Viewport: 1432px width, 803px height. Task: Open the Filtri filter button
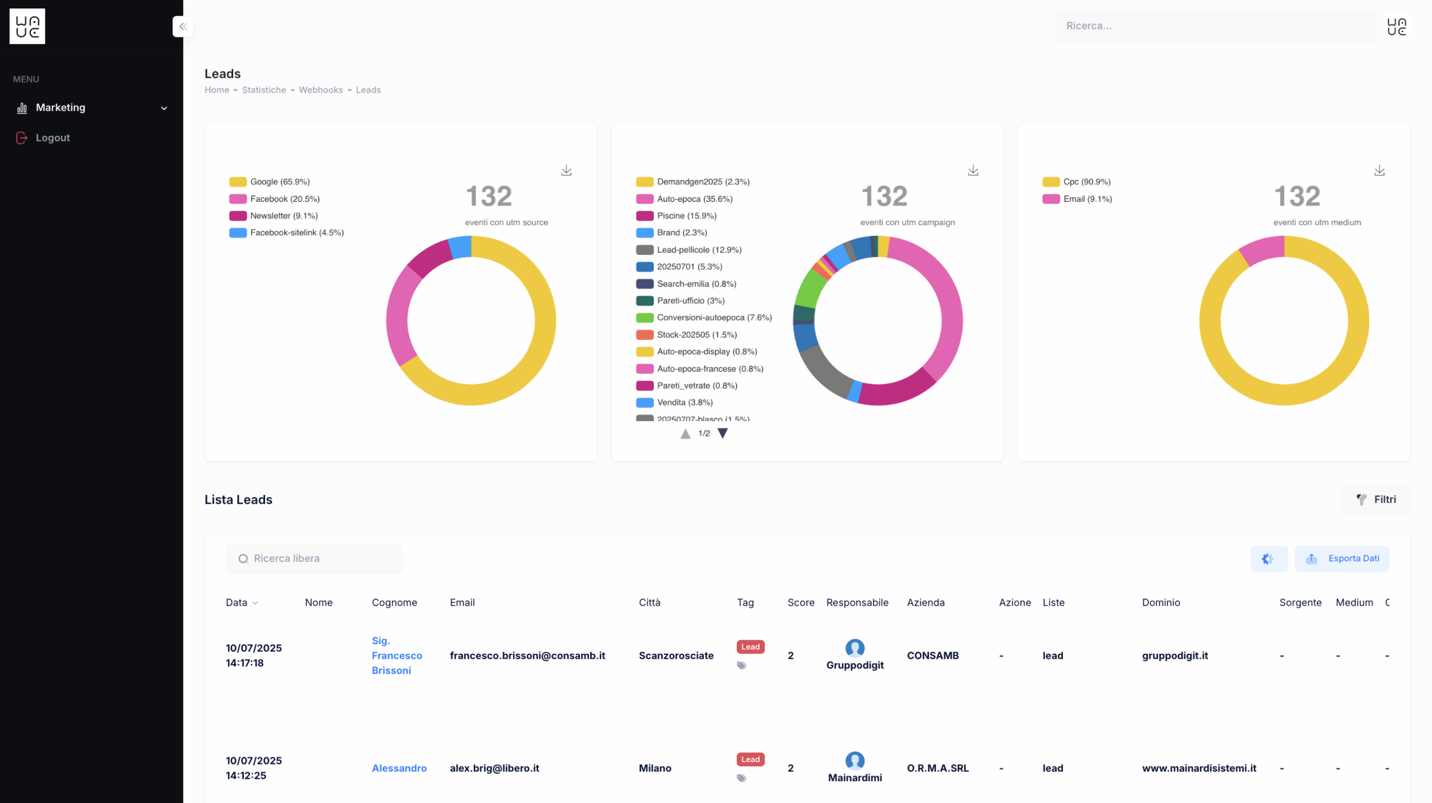click(x=1376, y=499)
